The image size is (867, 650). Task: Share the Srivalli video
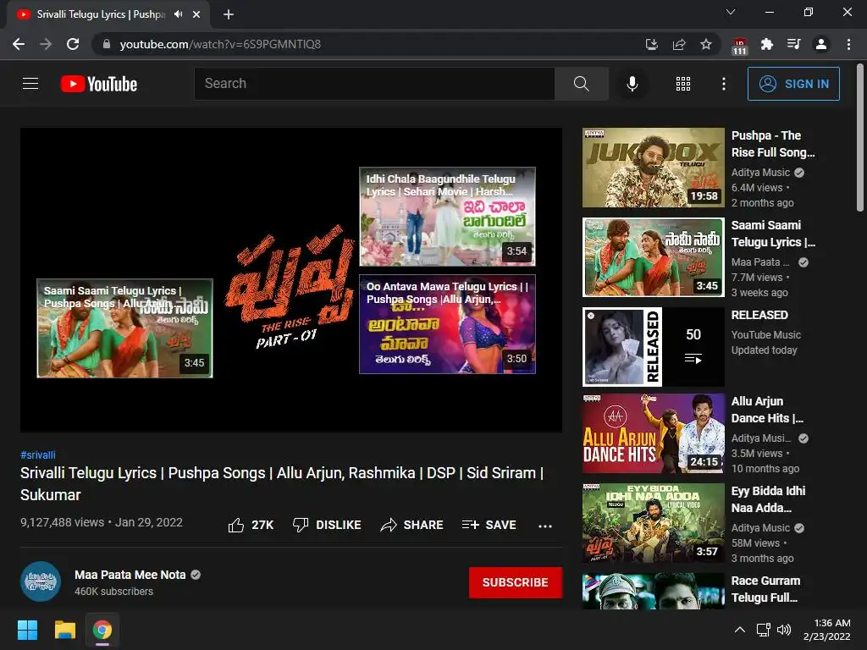tap(412, 525)
